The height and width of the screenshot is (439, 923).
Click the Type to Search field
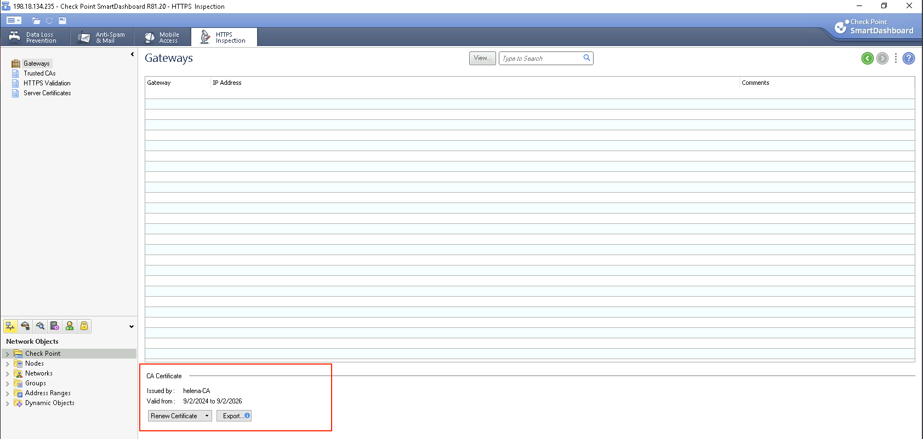pos(540,59)
